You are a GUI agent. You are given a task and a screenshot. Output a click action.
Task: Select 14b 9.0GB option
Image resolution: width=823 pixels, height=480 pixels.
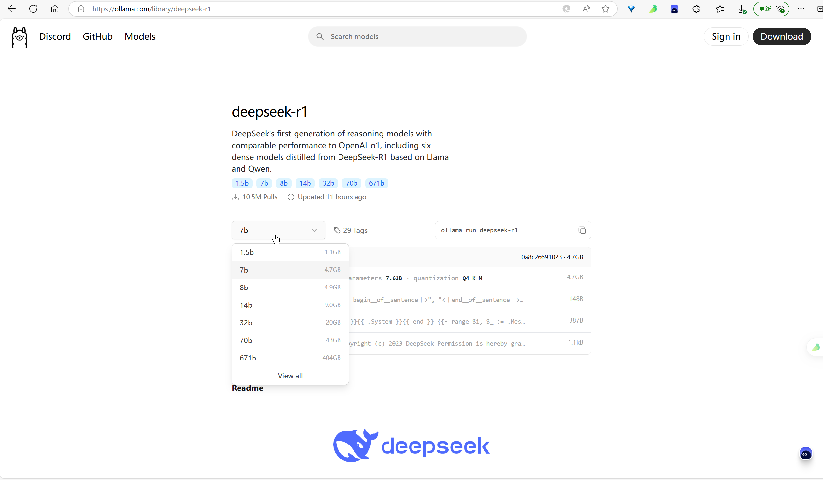290,305
